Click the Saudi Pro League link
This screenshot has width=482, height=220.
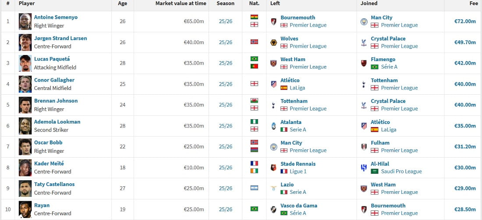401,172
